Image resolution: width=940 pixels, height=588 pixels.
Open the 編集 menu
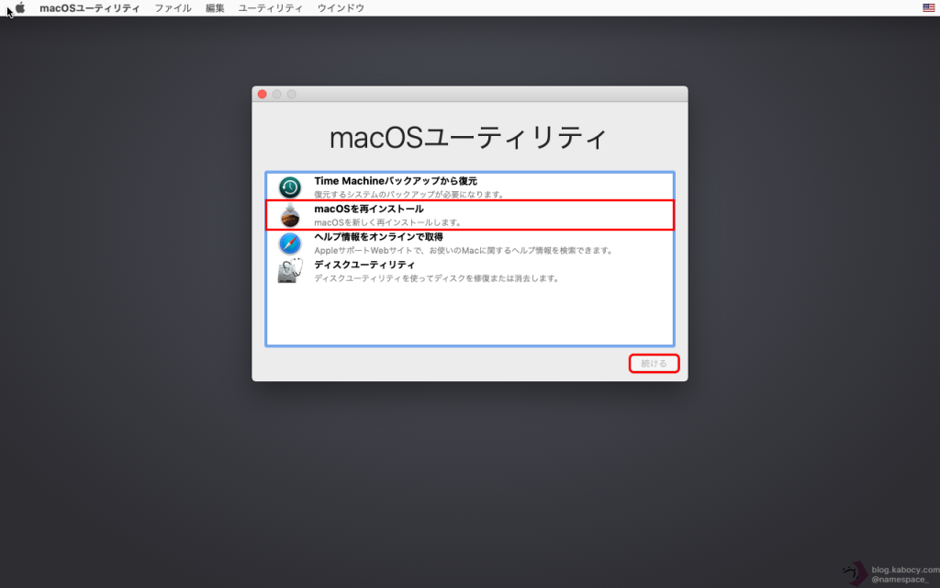[215, 7]
